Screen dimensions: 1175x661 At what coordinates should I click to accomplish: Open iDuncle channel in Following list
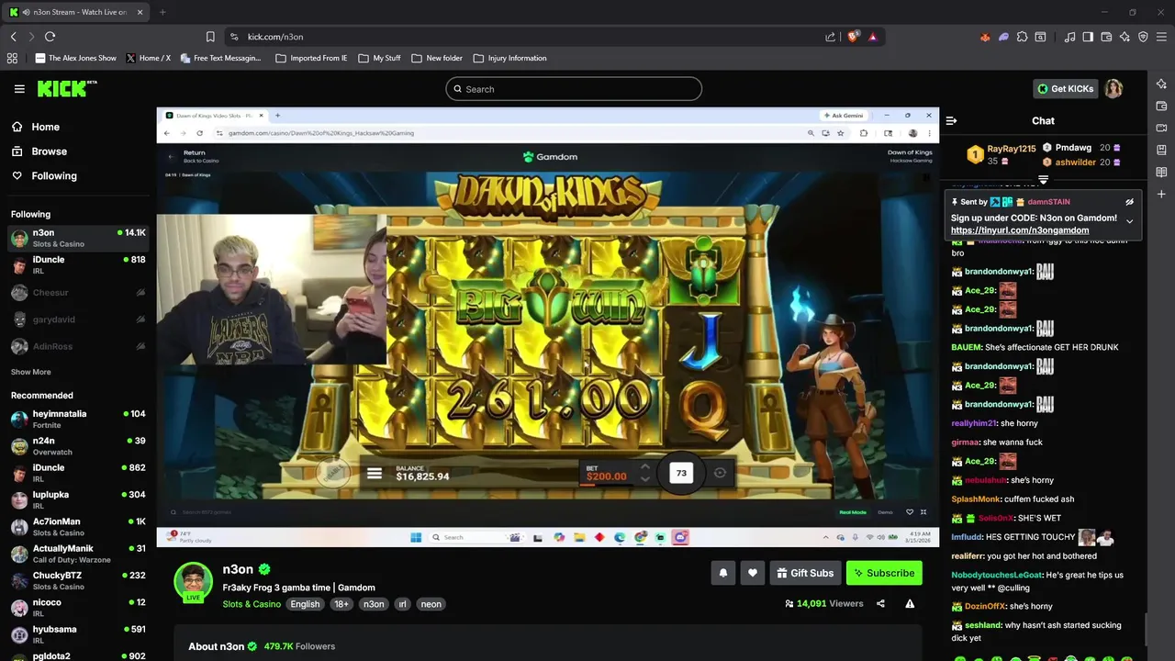coord(78,264)
